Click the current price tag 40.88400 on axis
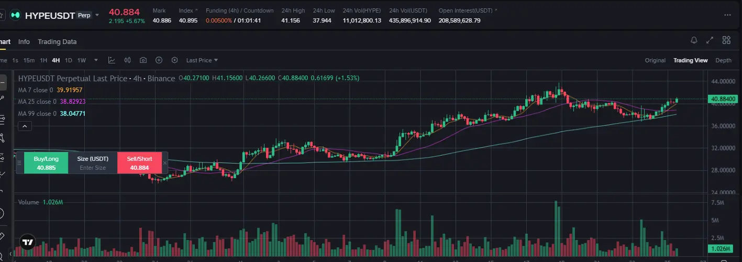The width and height of the screenshot is (742, 262). click(x=723, y=99)
